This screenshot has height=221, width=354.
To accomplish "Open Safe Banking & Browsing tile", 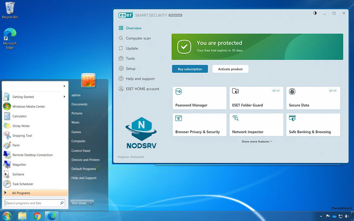I will coord(313,124).
